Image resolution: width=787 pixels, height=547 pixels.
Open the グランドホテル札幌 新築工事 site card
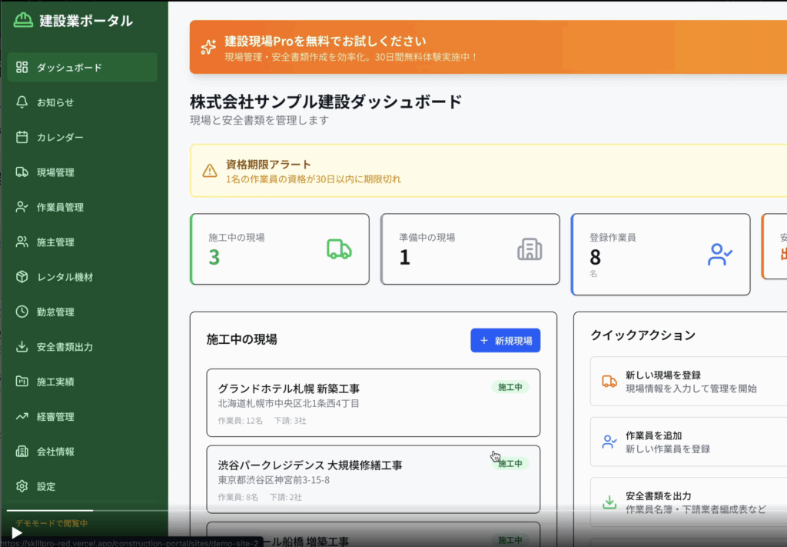373,402
